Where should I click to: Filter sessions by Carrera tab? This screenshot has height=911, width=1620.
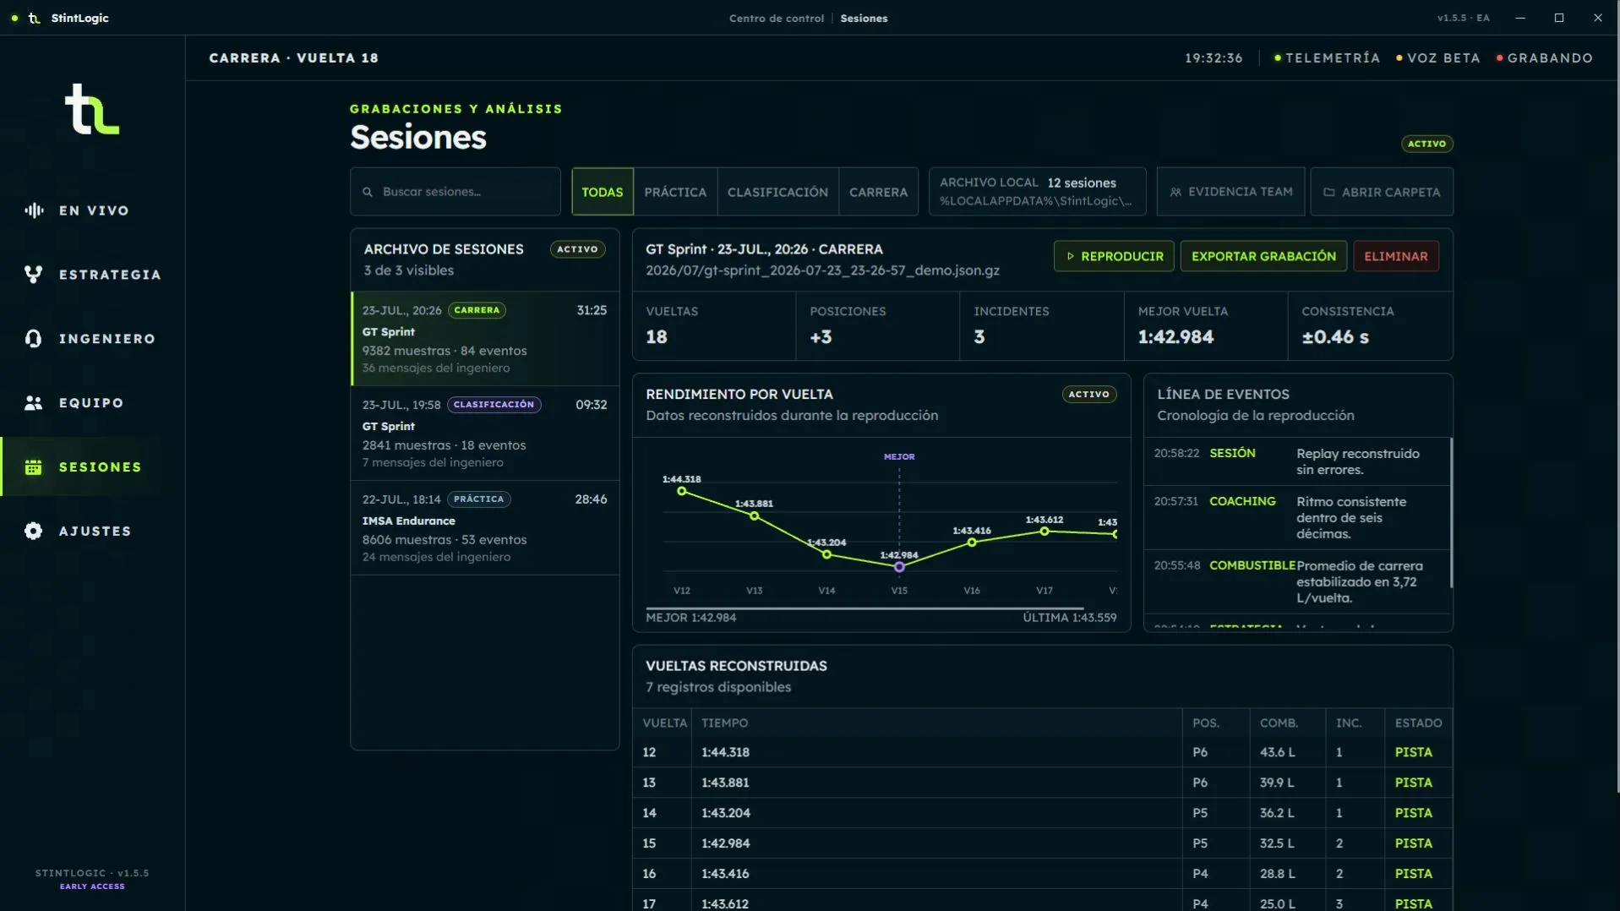pos(878,192)
